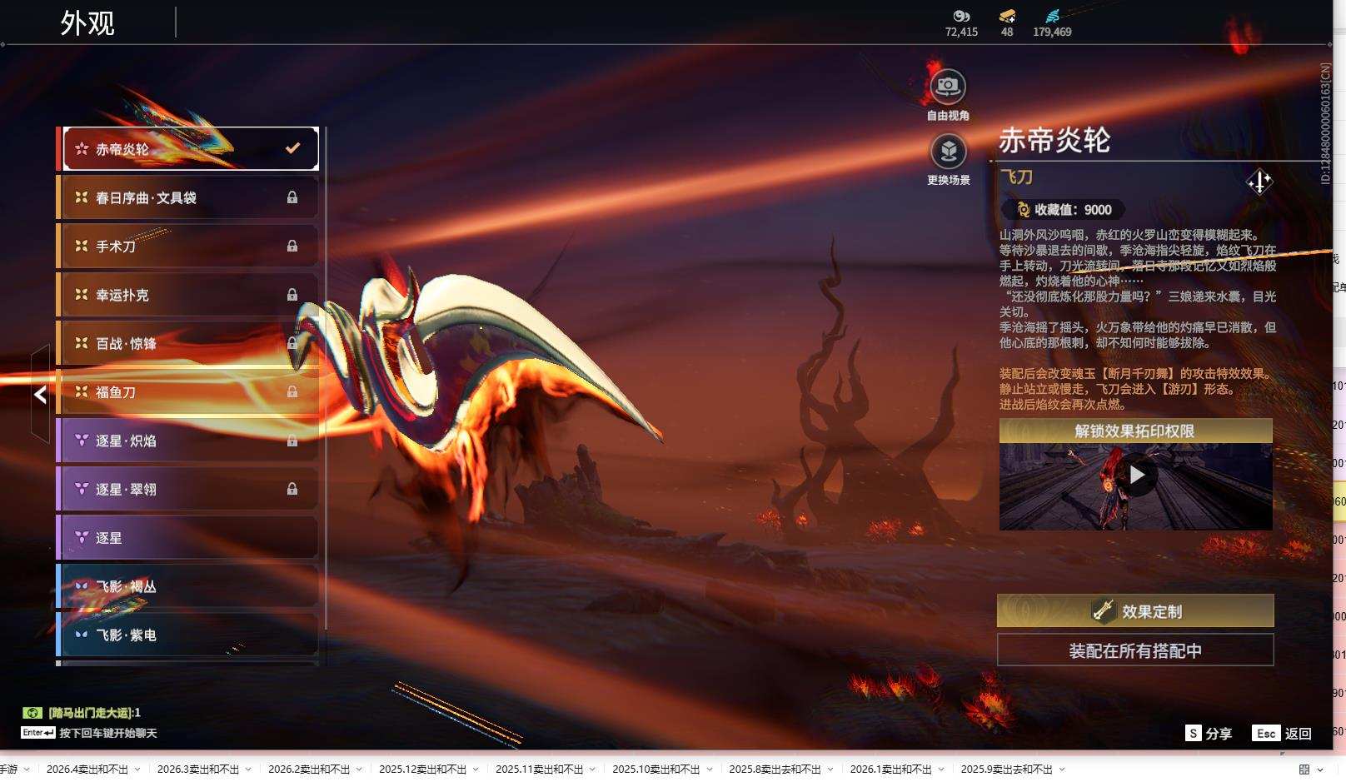Screen dimensions: 1346x782
Task: Click the lock icon on 春日序曲·文具袋
Action: (x=293, y=197)
